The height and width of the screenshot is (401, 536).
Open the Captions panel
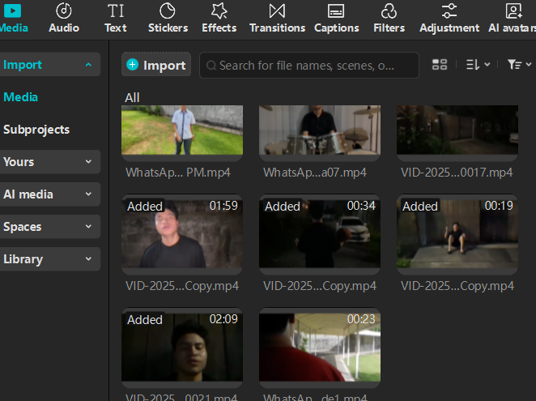[x=336, y=18]
